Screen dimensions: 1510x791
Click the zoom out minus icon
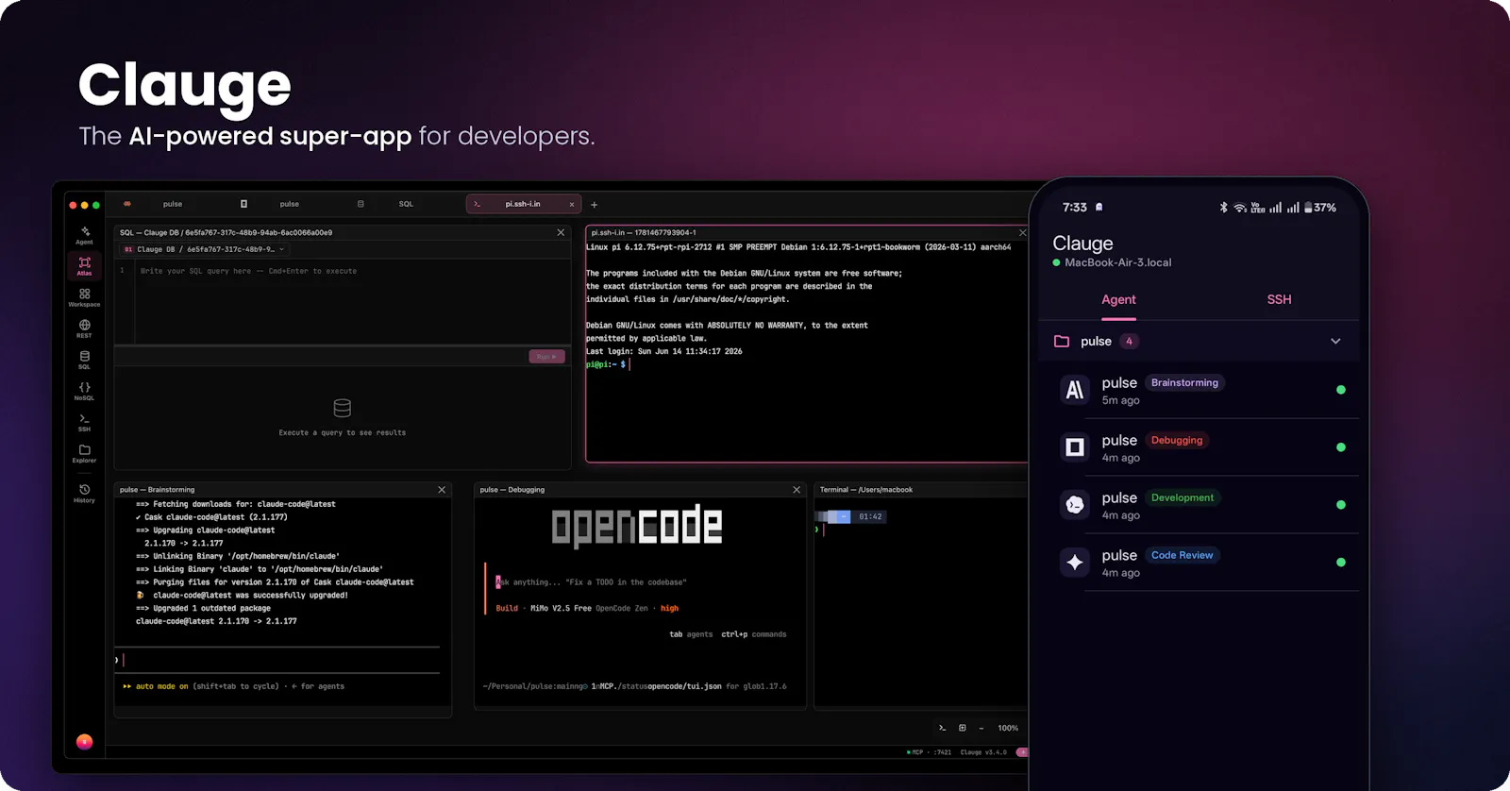pos(981,728)
